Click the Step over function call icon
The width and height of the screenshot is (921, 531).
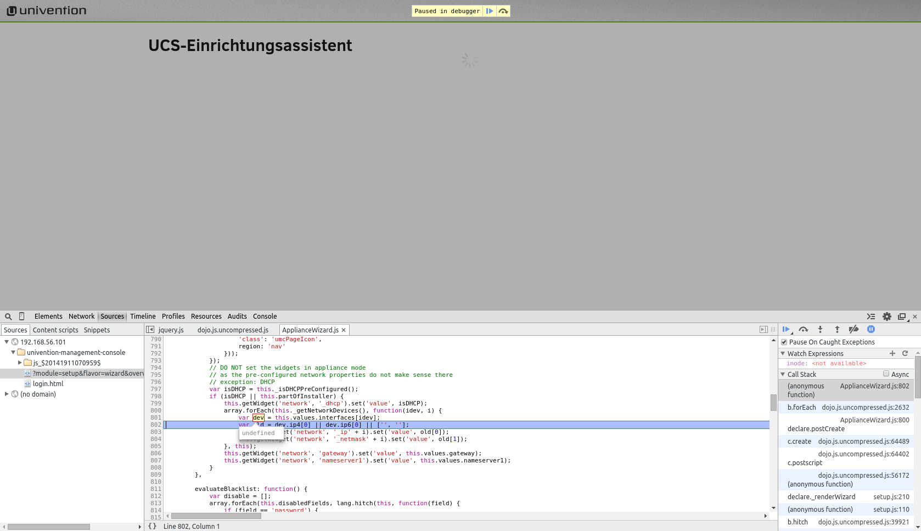point(804,330)
